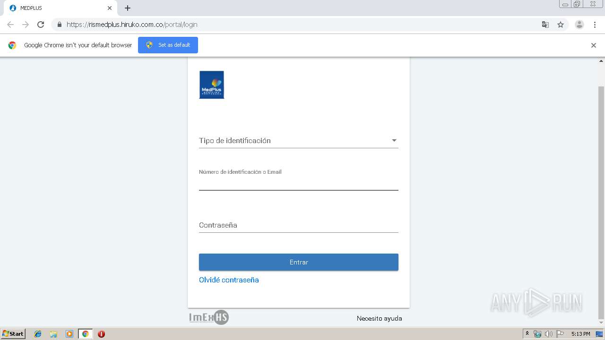Select the address bar URL
605x340 pixels.
(132, 25)
